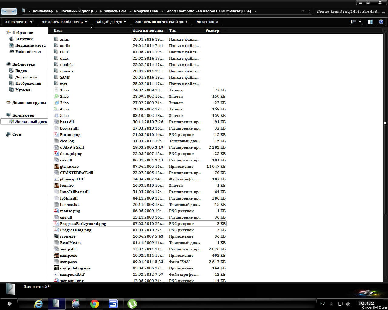
Task: Open recent locations dropdown arrow
Action: coord(19,12)
